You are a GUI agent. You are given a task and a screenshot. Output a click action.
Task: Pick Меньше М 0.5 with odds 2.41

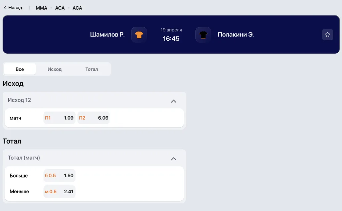59,191
